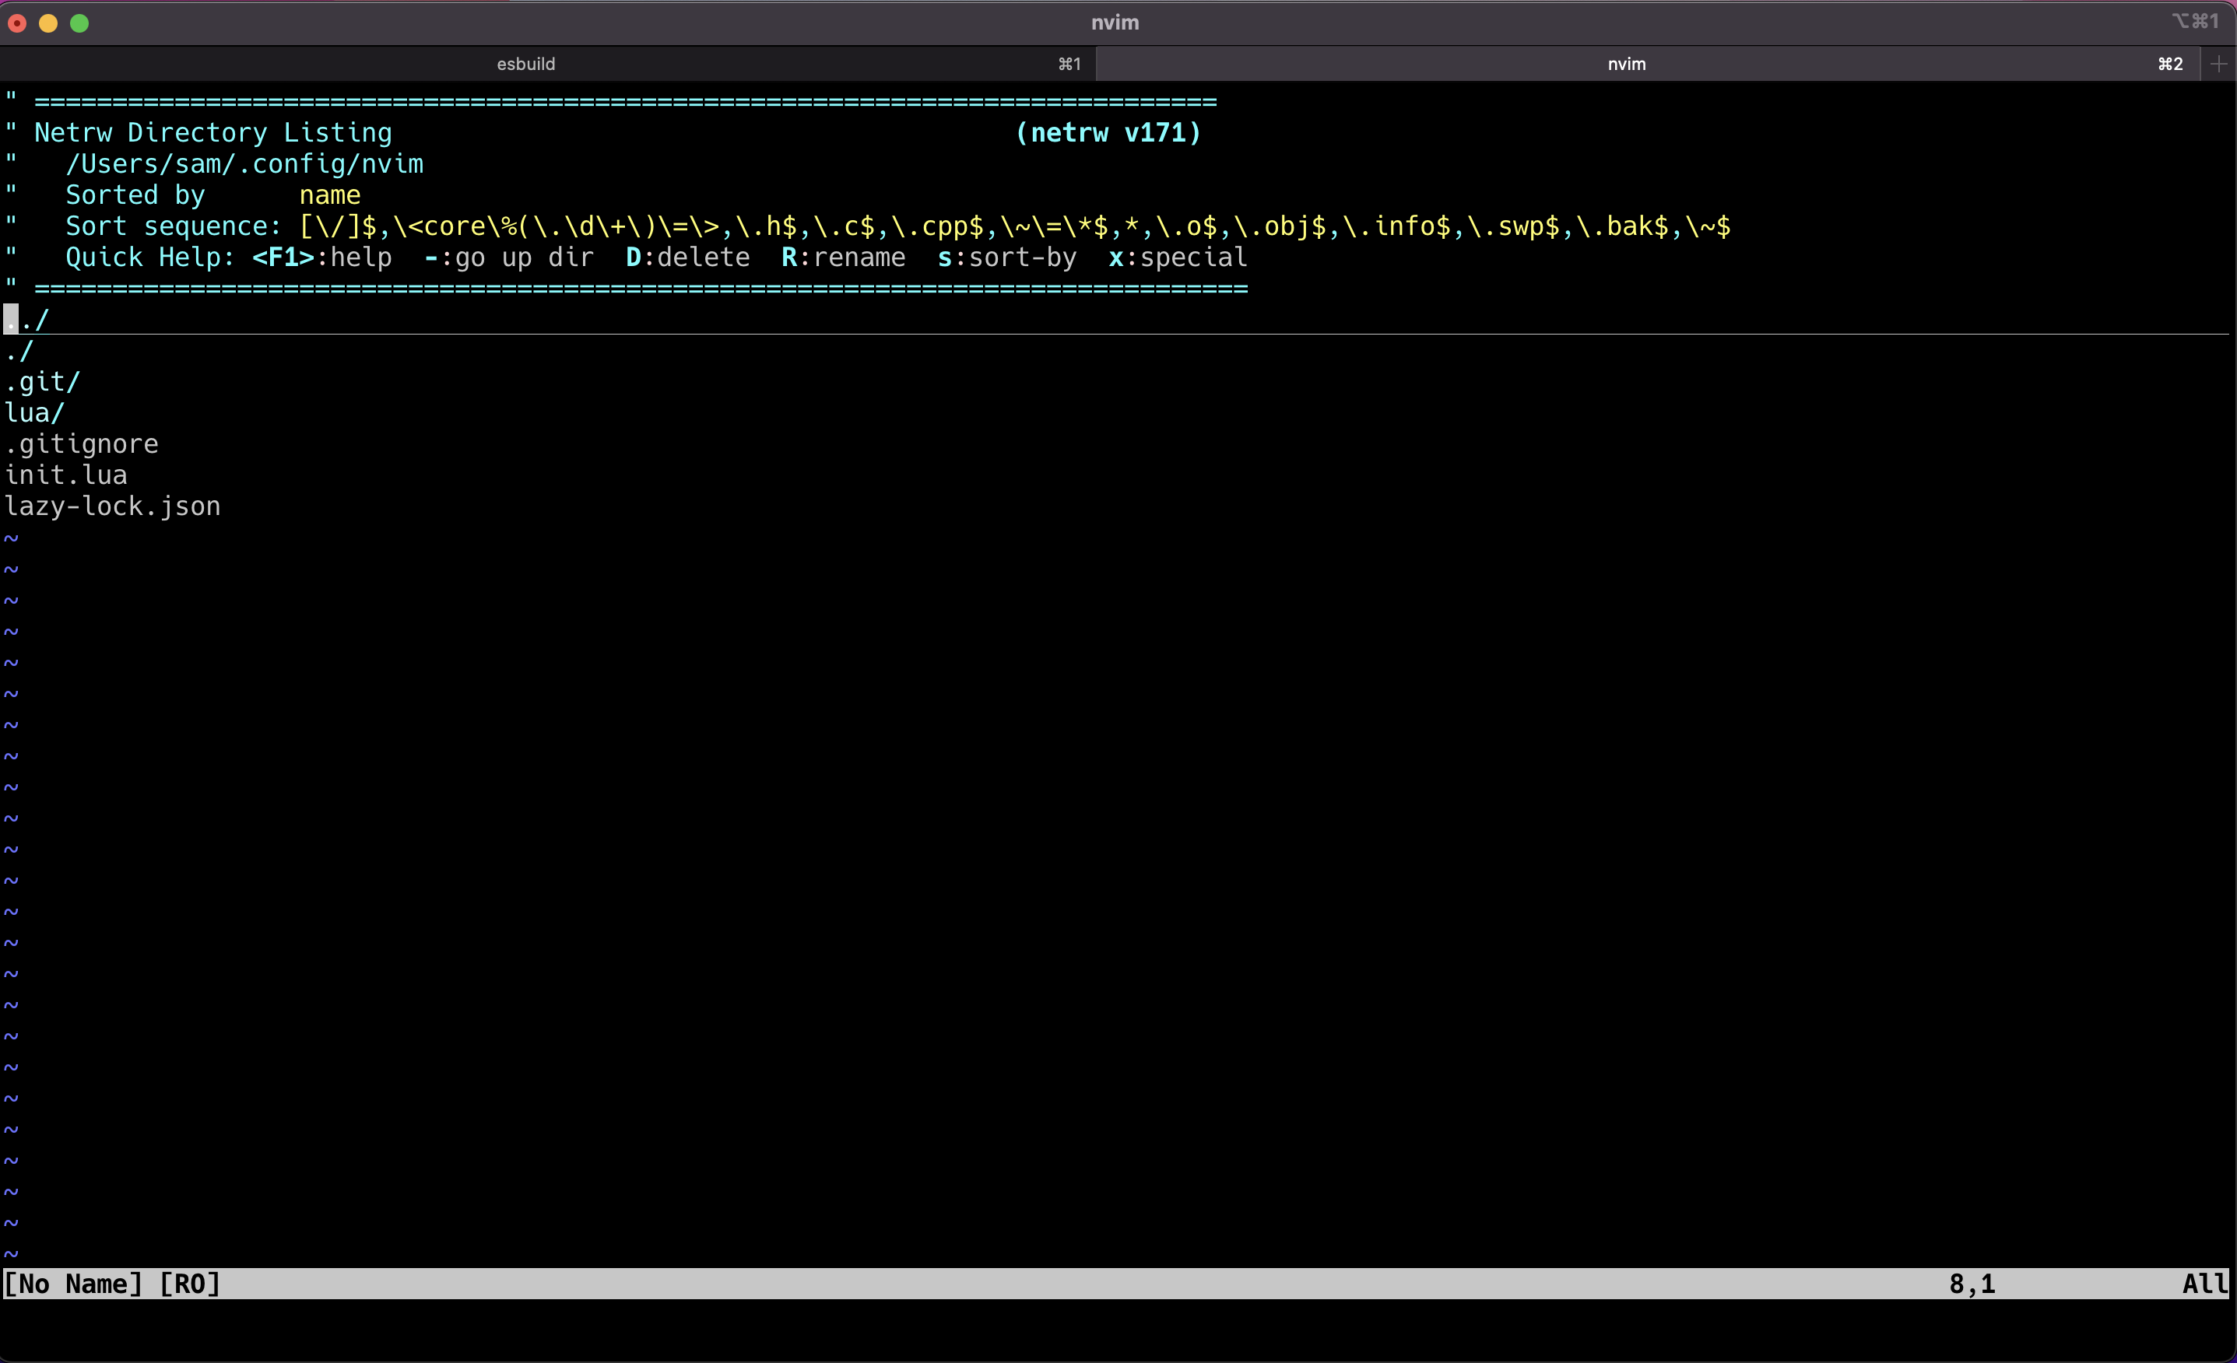The image size is (2237, 1363).
Task: Open the lua/ directory entry
Action: pos(34,413)
